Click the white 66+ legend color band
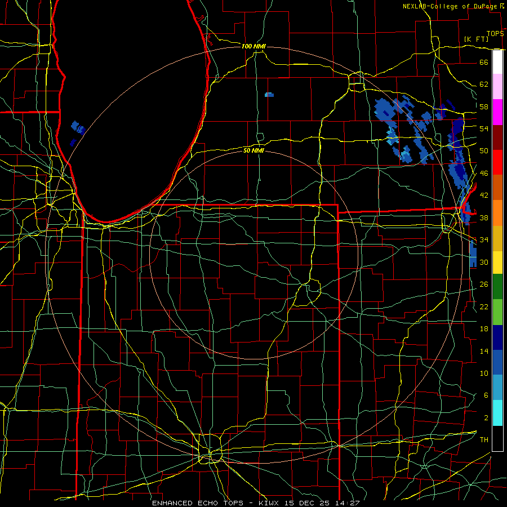 [497, 62]
